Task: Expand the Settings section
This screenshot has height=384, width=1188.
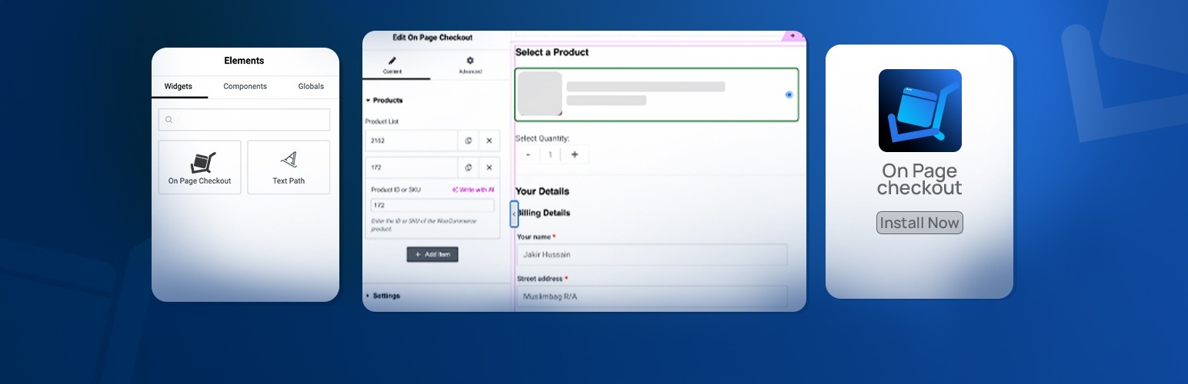Action: click(383, 296)
